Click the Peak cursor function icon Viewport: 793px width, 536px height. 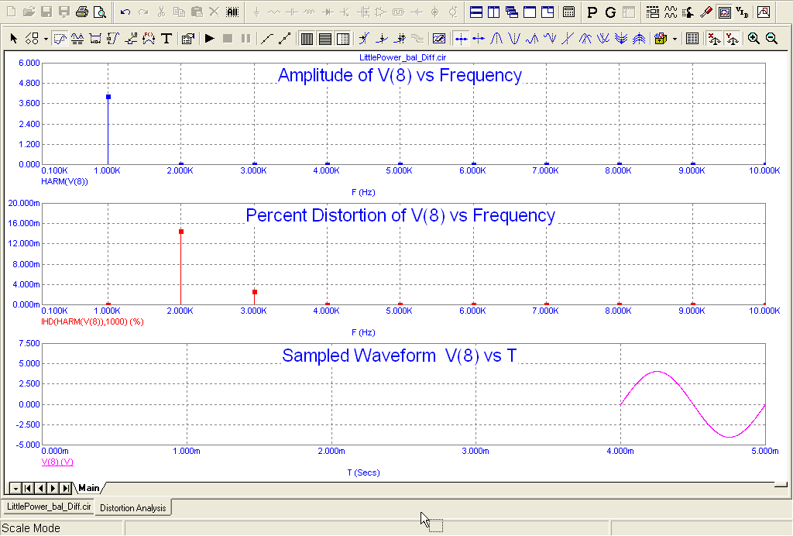[496, 39]
